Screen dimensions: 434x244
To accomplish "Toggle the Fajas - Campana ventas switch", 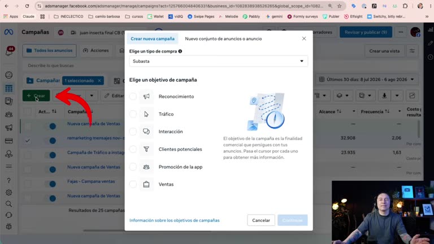I will 50,184.
